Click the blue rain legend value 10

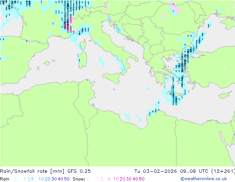pyautogui.click(x=41, y=179)
